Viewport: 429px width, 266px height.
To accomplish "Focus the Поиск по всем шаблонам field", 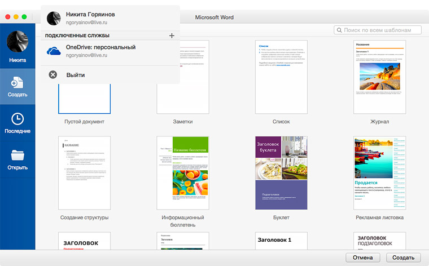I will pos(378,30).
